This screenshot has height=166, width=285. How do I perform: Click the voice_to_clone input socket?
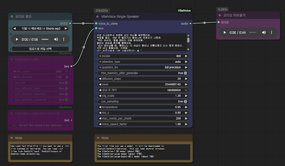[96, 24]
